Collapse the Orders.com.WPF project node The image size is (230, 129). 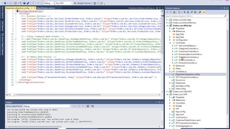(x=167, y=95)
